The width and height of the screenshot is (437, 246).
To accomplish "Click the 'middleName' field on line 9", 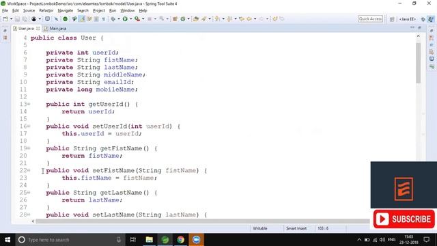I will coord(123,74).
